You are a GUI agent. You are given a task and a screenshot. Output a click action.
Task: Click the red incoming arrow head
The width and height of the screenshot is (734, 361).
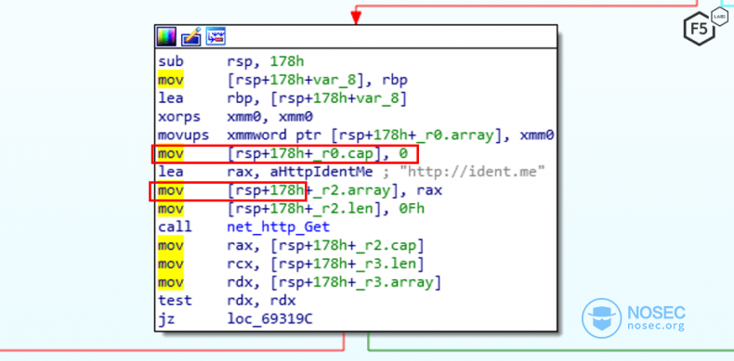click(x=356, y=19)
